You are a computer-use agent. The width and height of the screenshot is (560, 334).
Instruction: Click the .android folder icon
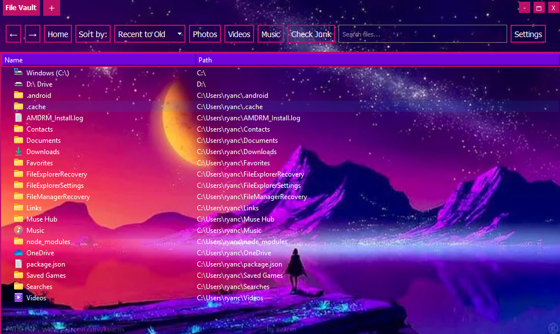[18, 95]
